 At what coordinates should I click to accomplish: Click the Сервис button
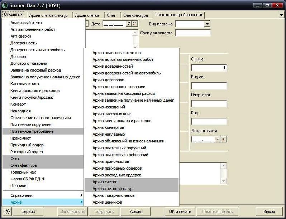(28, 211)
